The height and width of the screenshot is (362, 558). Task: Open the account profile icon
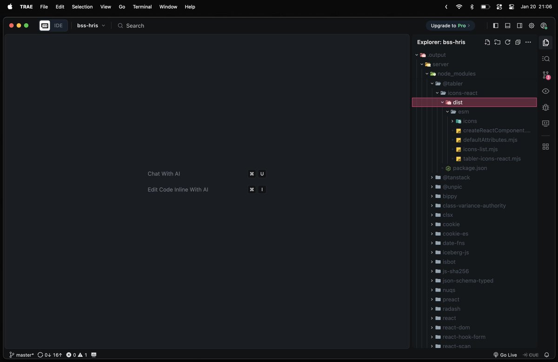pyautogui.click(x=544, y=26)
